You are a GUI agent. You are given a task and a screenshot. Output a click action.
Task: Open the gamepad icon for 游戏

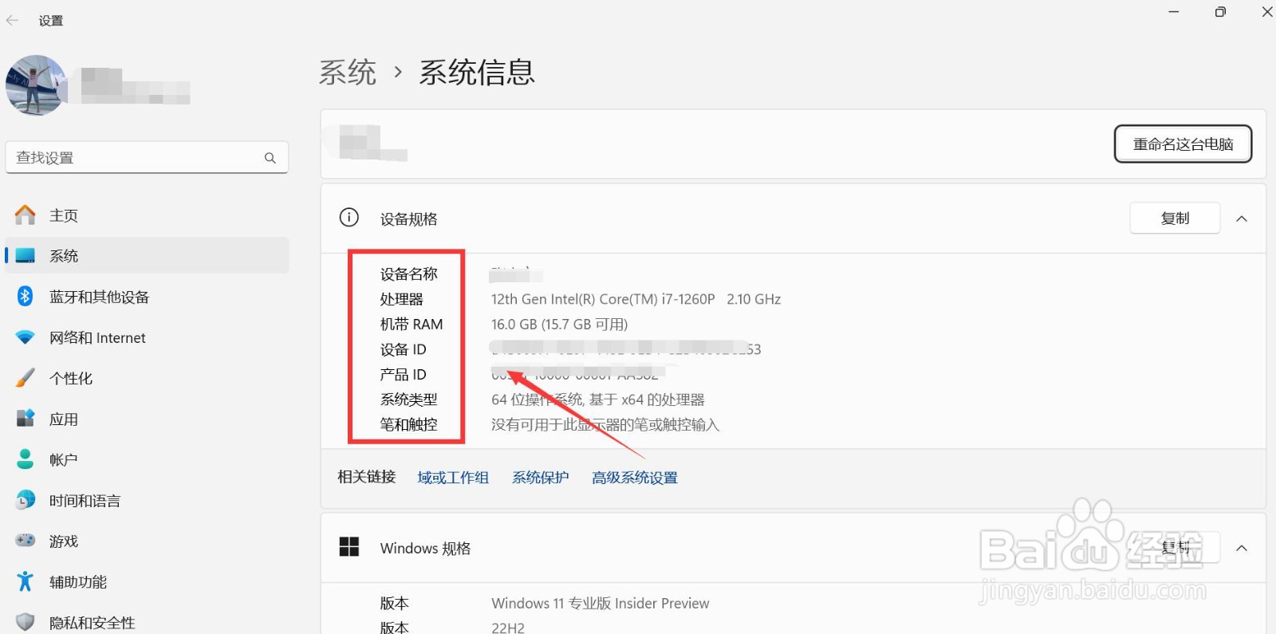26,541
